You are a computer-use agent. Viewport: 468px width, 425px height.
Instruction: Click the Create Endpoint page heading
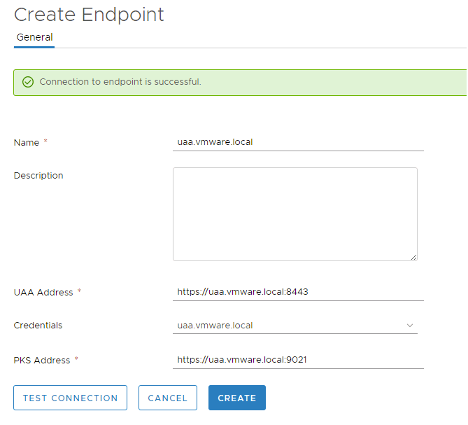tap(89, 14)
